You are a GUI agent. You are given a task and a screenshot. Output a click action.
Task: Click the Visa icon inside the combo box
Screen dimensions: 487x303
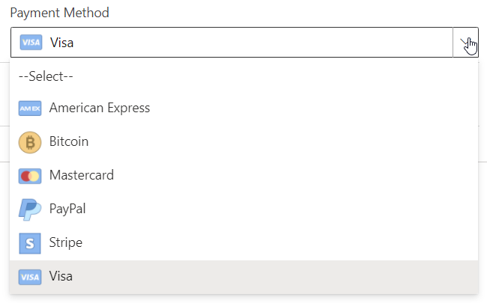click(x=31, y=42)
